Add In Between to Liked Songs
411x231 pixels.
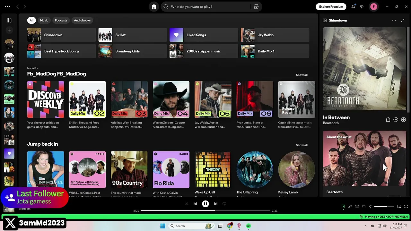point(403,119)
